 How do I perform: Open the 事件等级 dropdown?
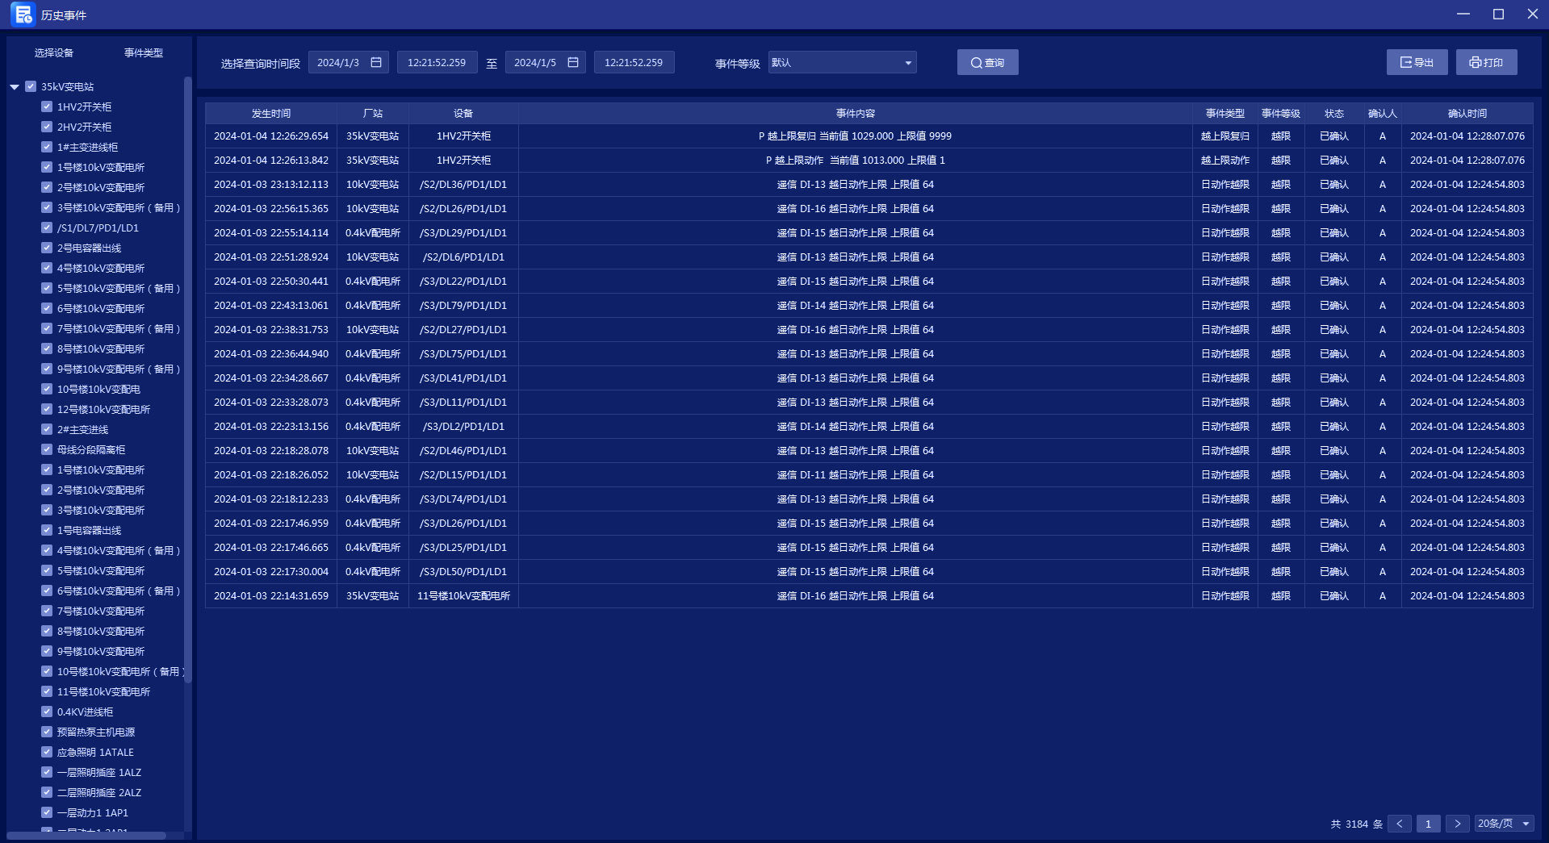(x=842, y=62)
